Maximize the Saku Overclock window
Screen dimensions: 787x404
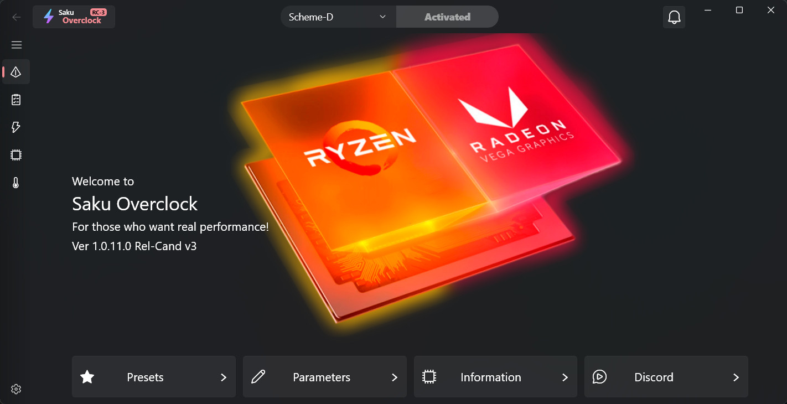(739, 10)
